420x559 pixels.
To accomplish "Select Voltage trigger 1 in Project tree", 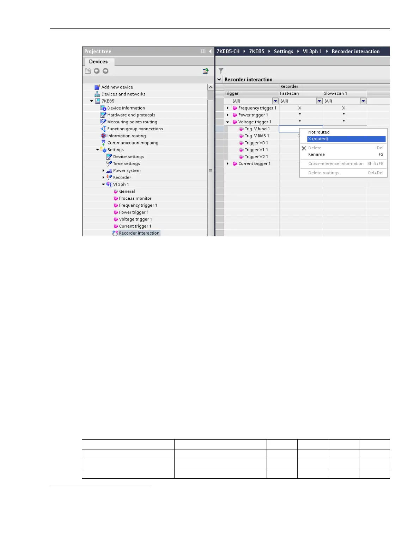I will 135,219.
